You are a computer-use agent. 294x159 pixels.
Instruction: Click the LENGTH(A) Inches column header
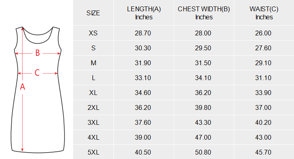coord(144,13)
